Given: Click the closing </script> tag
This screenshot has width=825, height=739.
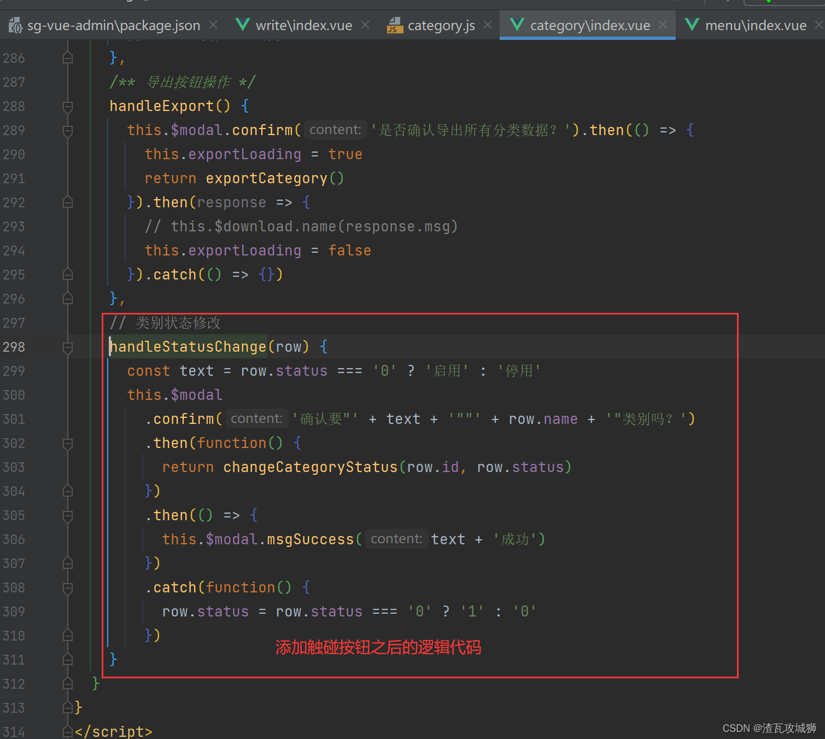Looking at the screenshot, I should pyautogui.click(x=114, y=731).
